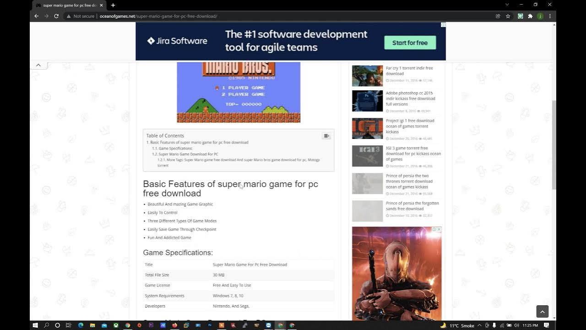Screen dimensions: 586x330
Task: Open Prince of persia forgotten sands post
Action: [x=412, y=206]
